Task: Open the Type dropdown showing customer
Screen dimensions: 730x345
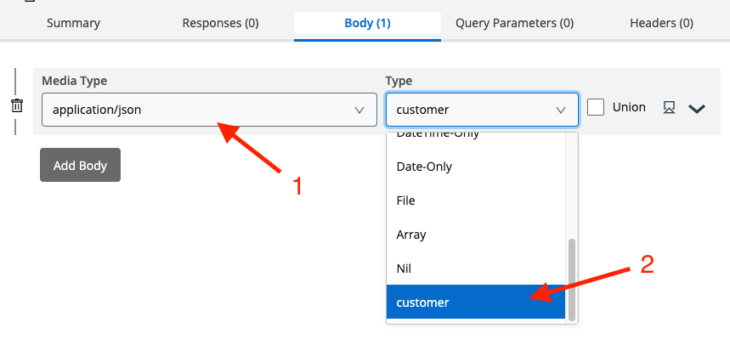Action: click(x=482, y=110)
